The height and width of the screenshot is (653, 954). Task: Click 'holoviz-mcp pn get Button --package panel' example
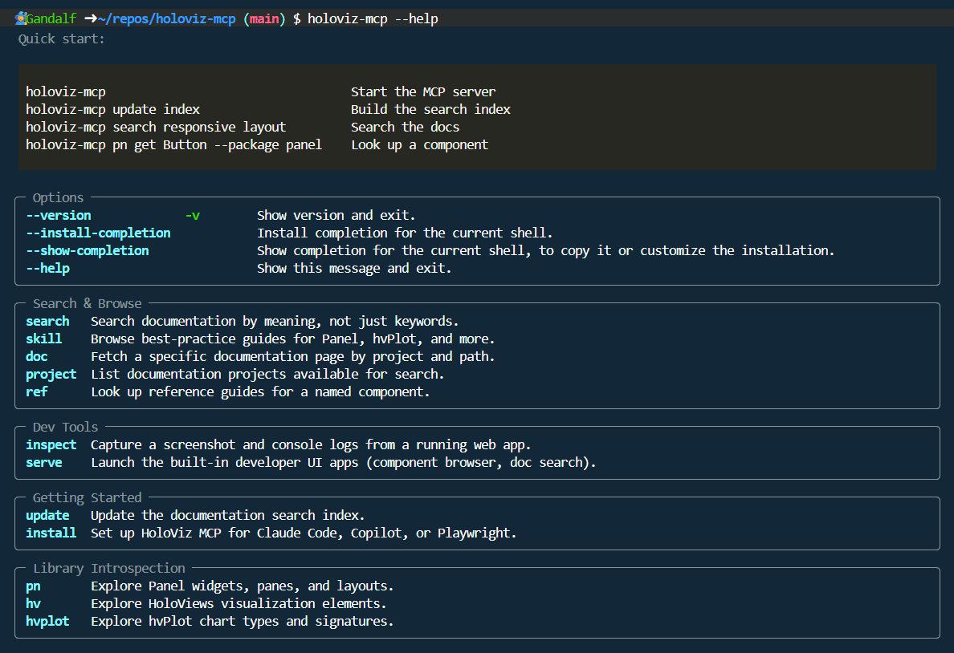[x=174, y=144]
